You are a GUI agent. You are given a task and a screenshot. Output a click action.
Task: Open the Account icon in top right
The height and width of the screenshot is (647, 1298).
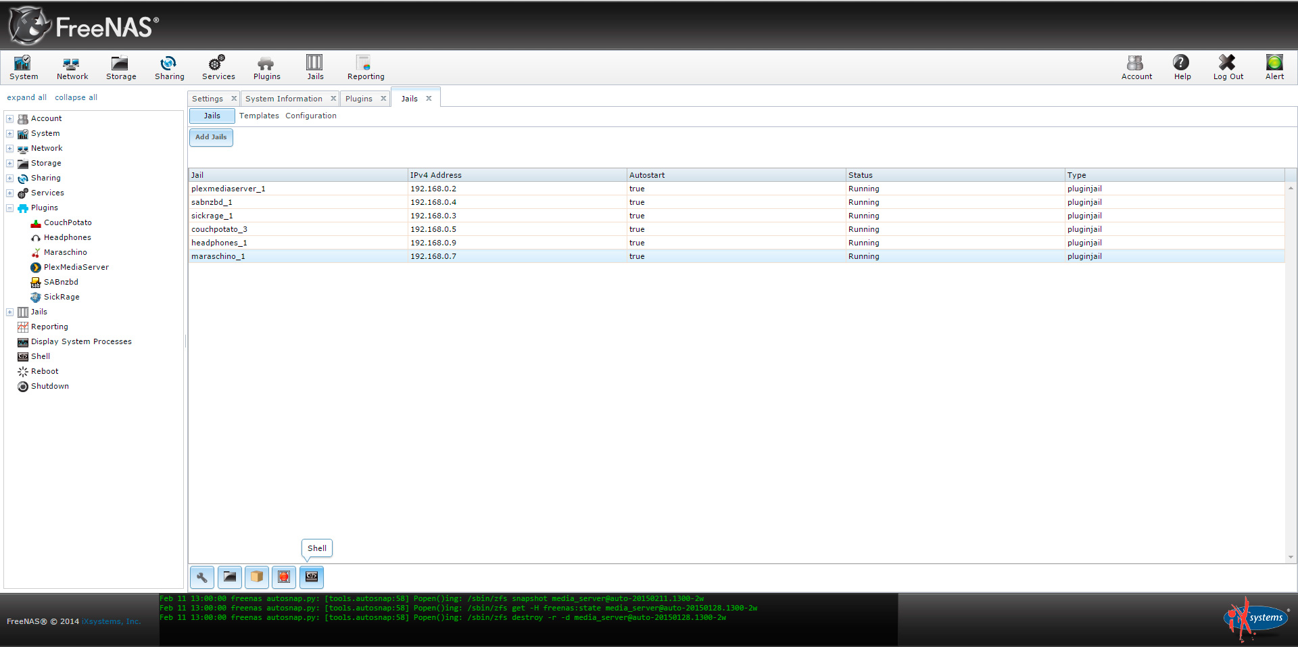pyautogui.click(x=1136, y=68)
